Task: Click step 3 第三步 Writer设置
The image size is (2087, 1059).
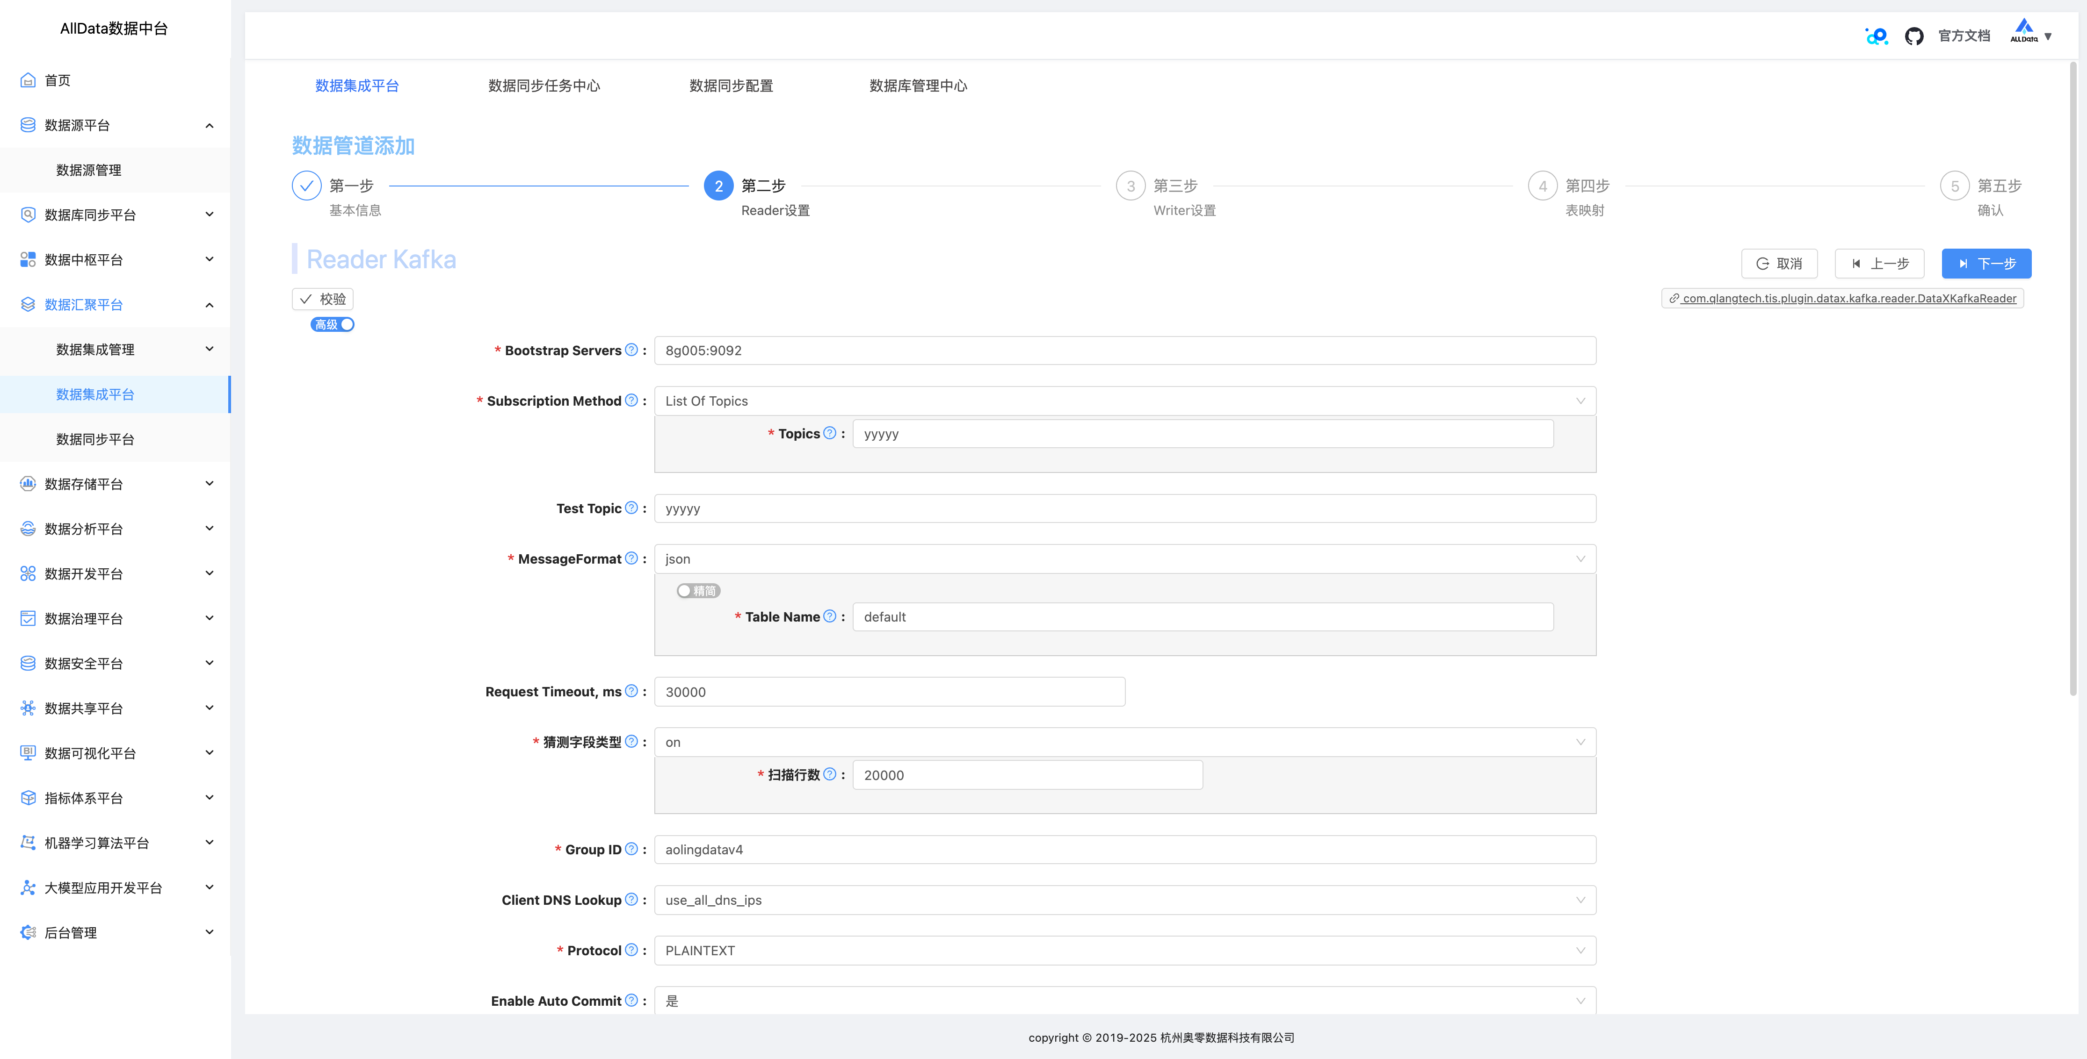Action: (1167, 195)
